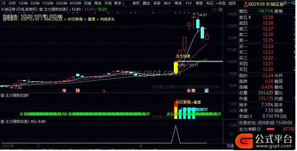This screenshot has height=151, width=297.
Task: Click the 7.82 low price label
Action: click(x=18, y=87)
